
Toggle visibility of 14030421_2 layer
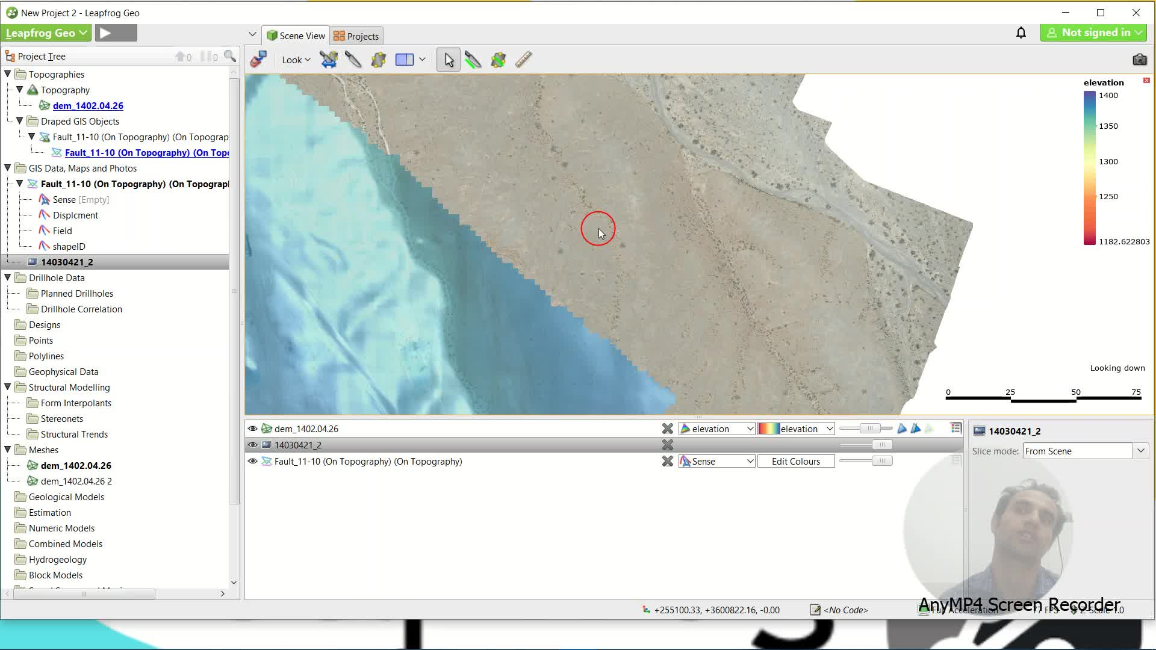pos(253,445)
